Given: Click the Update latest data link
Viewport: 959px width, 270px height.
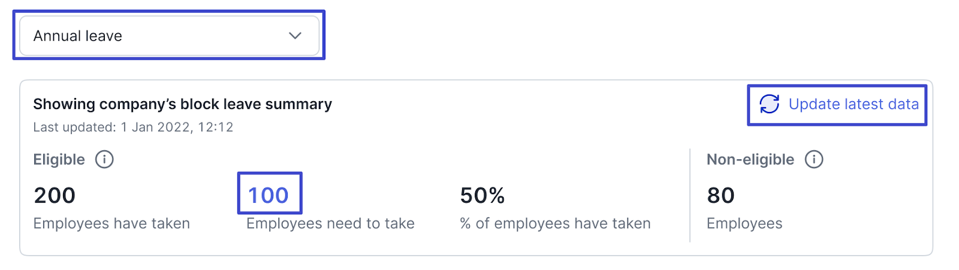Looking at the screenshot, I should coord(853,104).
